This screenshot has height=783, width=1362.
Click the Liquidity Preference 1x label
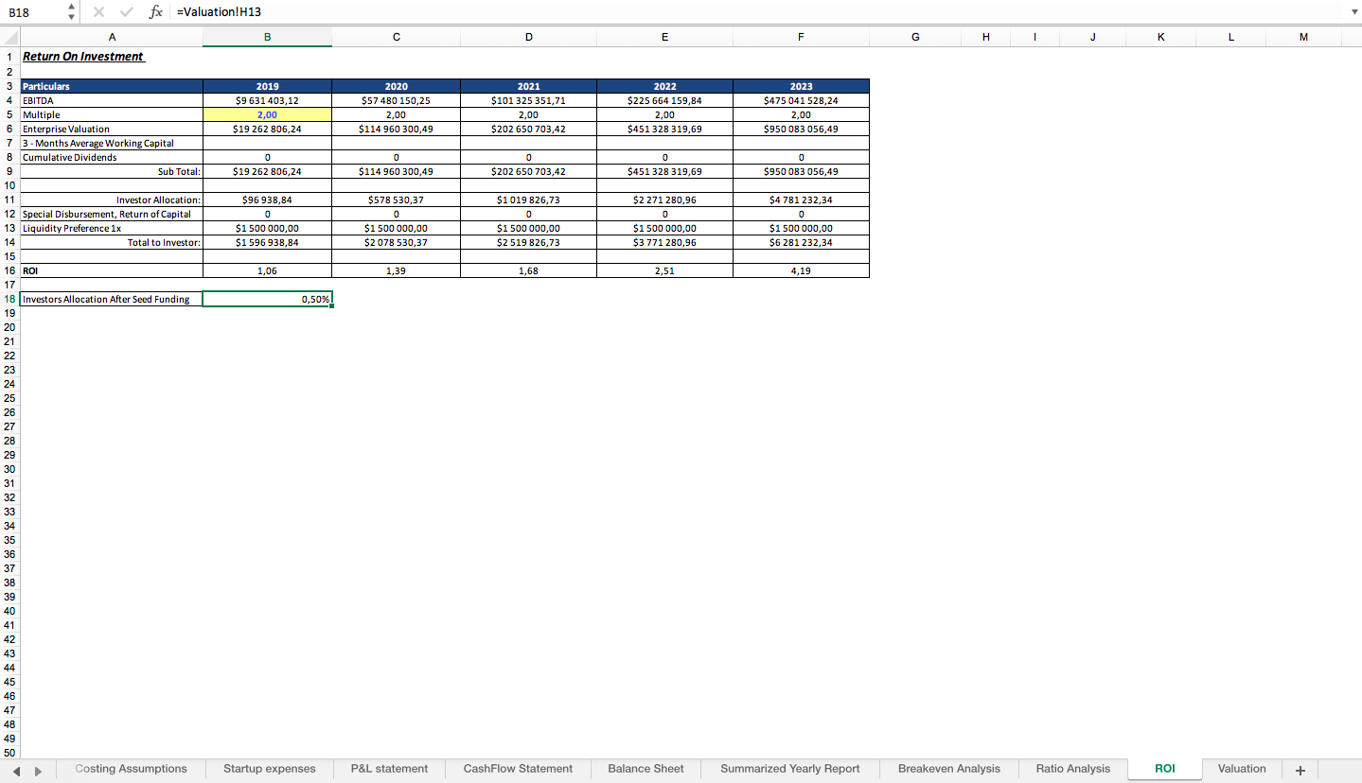(112, 228)
